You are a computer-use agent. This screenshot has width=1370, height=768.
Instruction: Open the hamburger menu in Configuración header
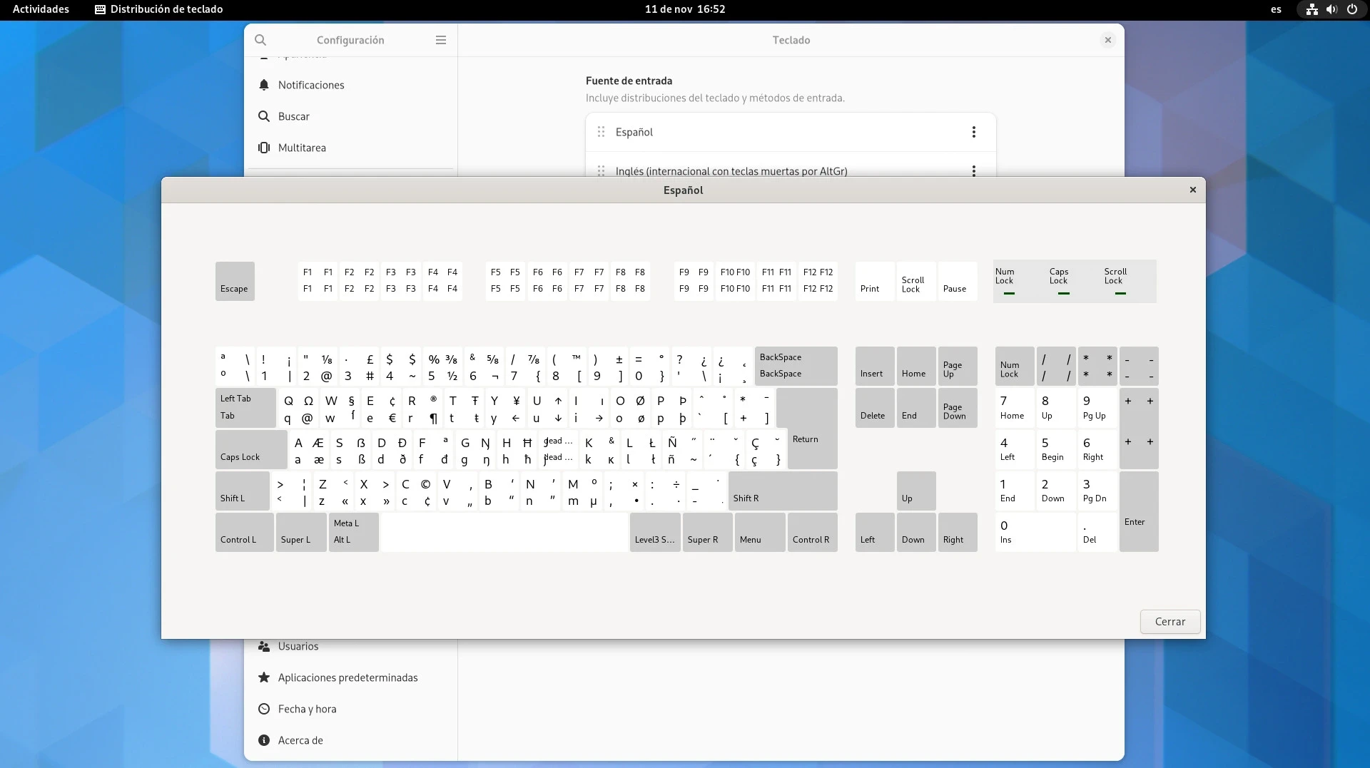441,40
